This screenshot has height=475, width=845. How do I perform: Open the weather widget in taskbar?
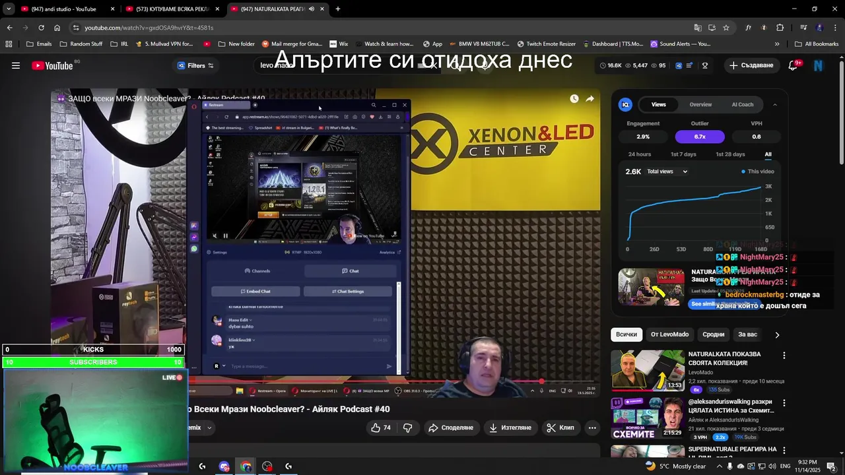tap(676, 466)
